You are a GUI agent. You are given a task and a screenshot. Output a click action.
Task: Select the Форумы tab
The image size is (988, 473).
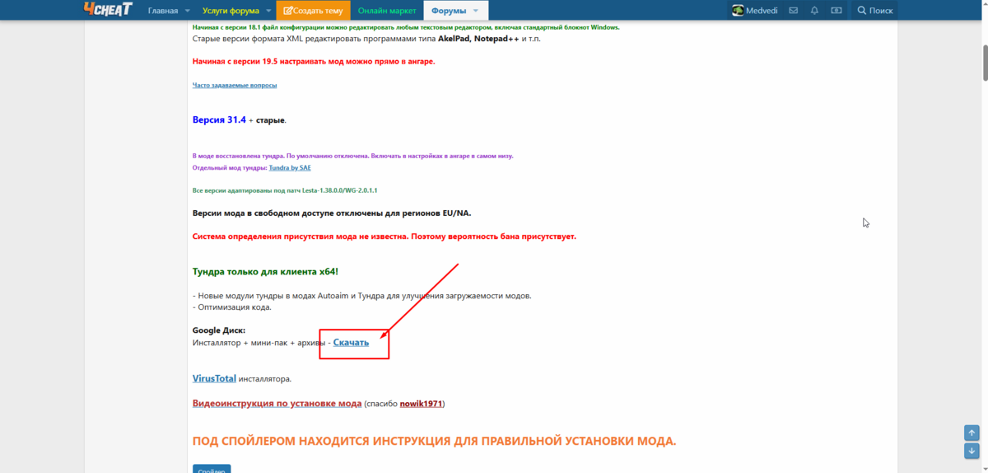click(x=449, y=11)
